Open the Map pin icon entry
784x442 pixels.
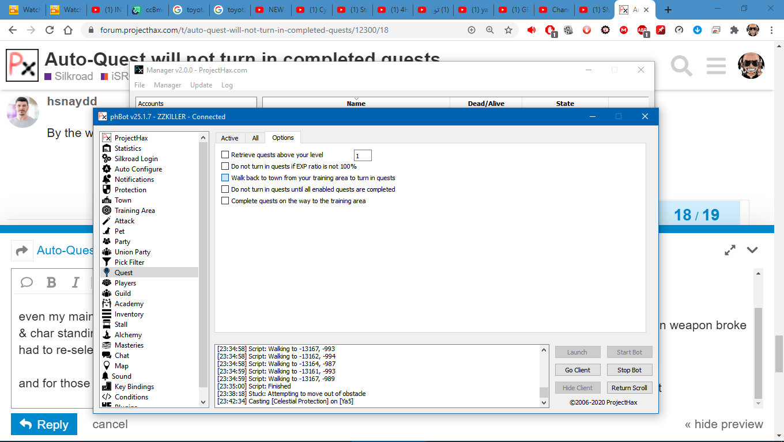107,366
